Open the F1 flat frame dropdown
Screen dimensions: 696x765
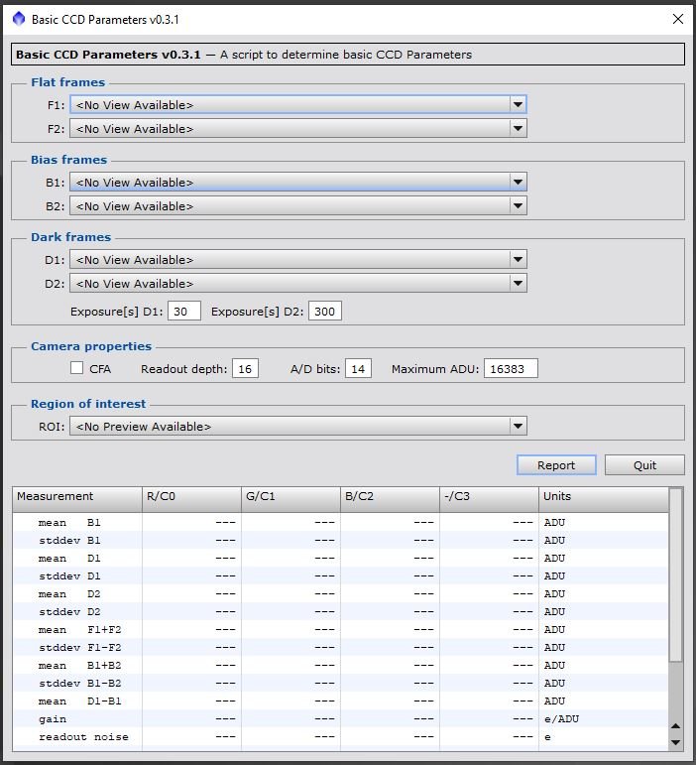297,104
